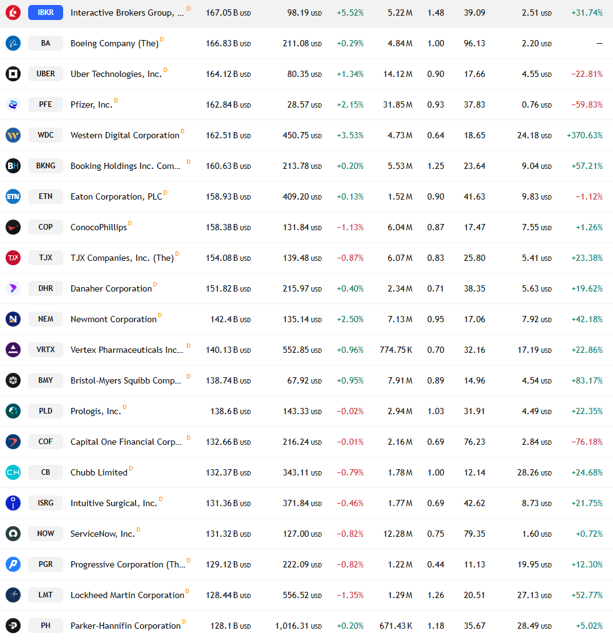Click the Uber logo icon
This screenshot has height=640, width=613.
(x=13, y=74)
